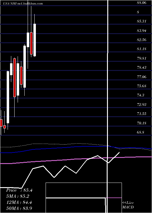Select the 72.93 price level label
The width and height of the screenshot is (152, 213).
click(142, 105)
